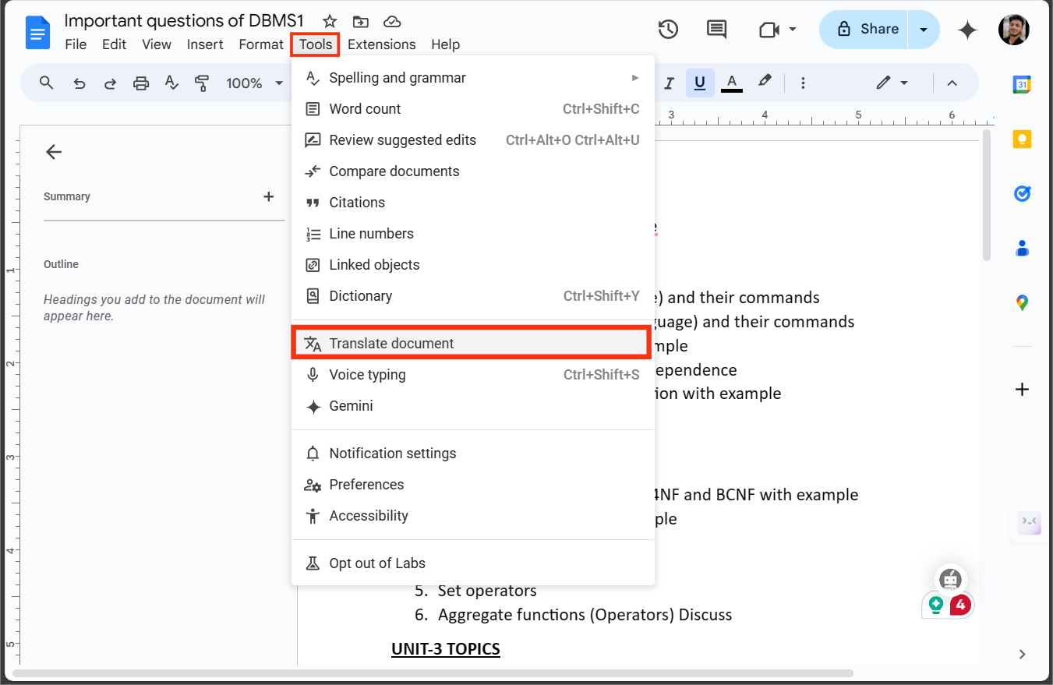The width and height of the screenshot is (1053, 685).
Task: Open the three-dot more toolbar options
Action: coord(804,83)
